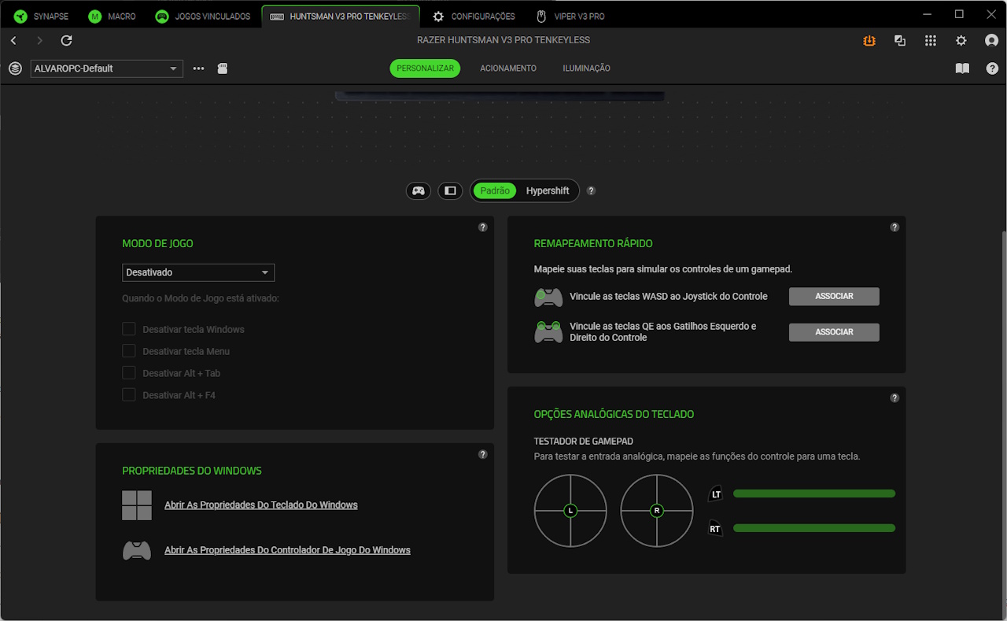
Task: Switch to the Acionamento tab
Action: coord(508,68)
